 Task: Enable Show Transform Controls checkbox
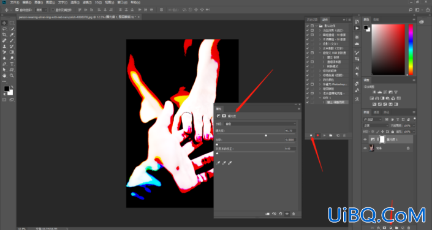tap(53, 10)
